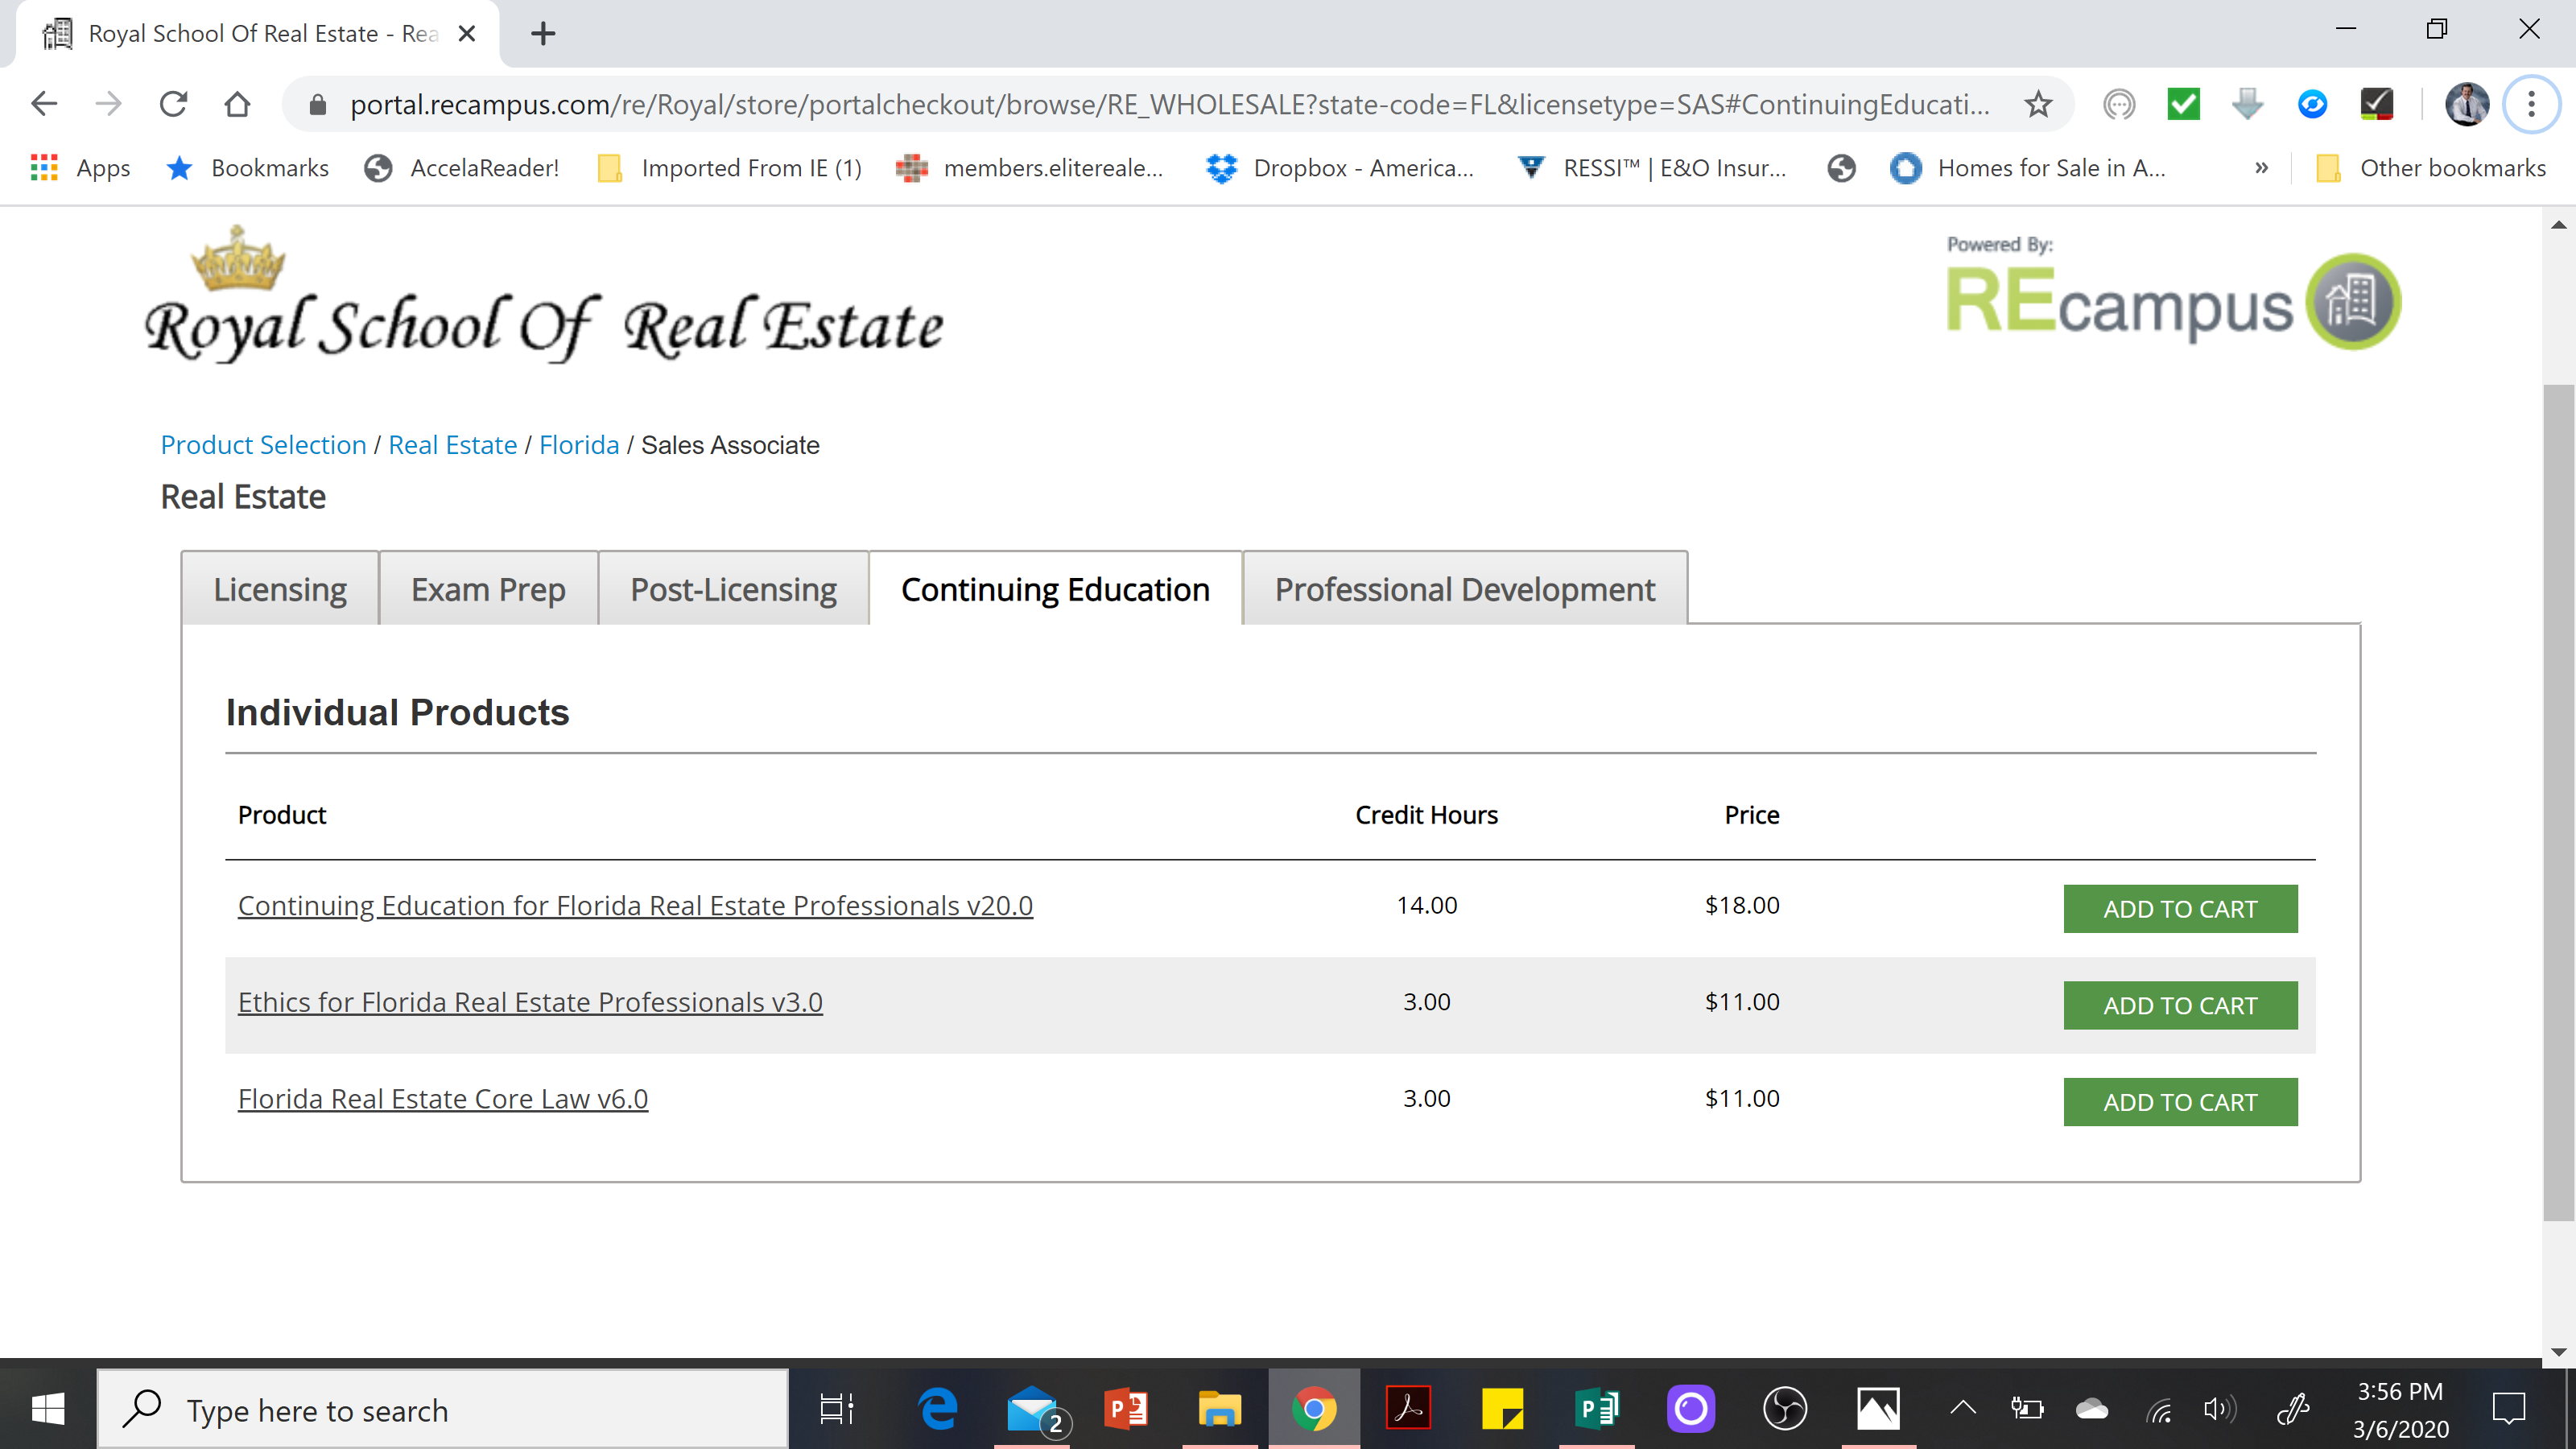
Task: Click the REcampus logo
Action: click(x=2173, y=294)
